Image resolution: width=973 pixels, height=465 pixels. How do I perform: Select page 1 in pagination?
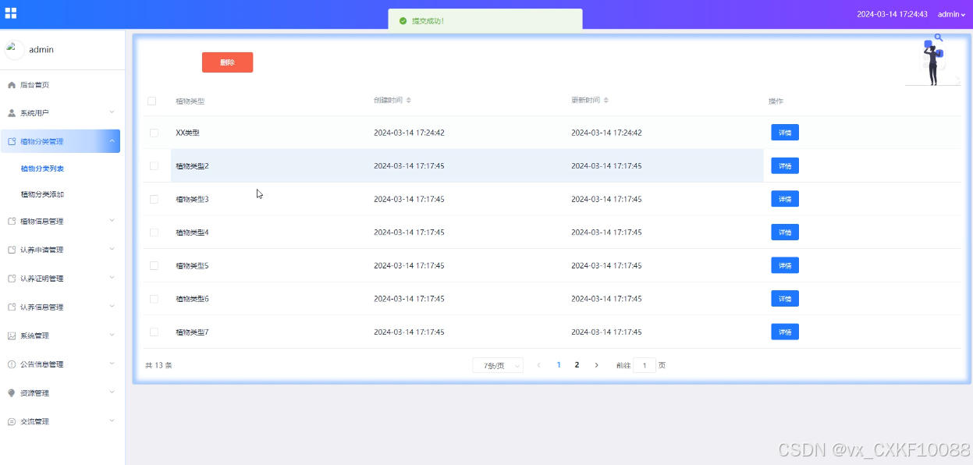(559, 365)
